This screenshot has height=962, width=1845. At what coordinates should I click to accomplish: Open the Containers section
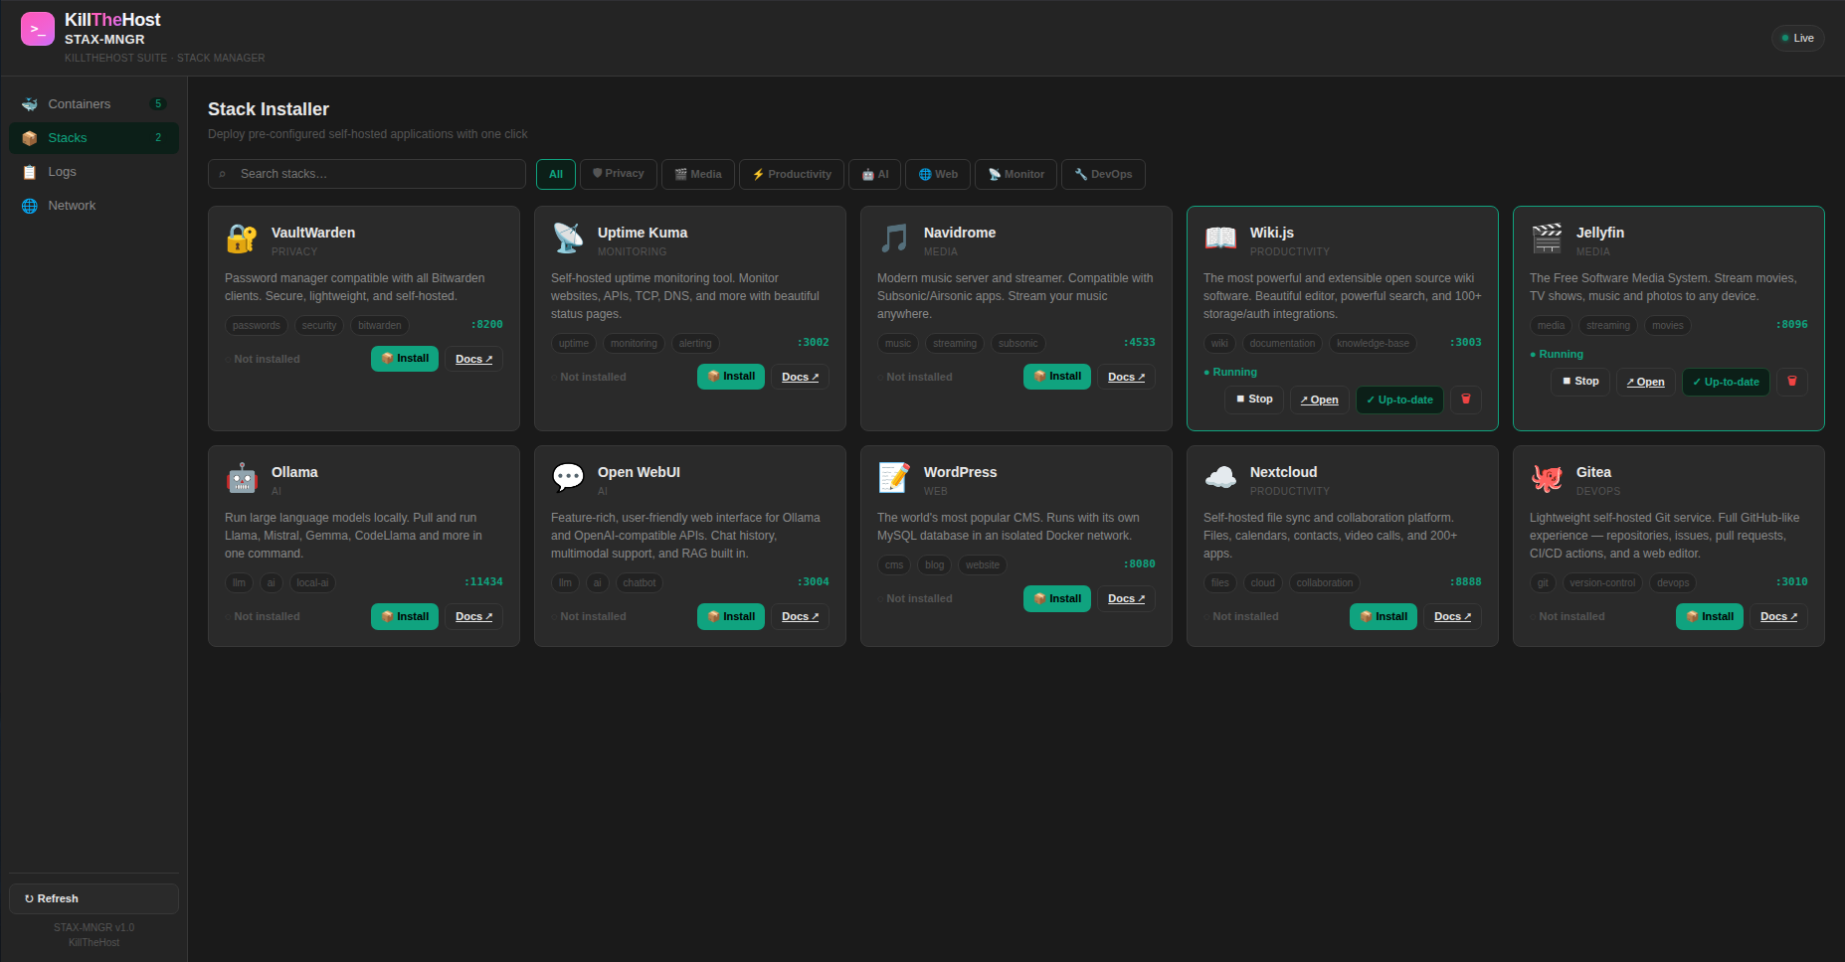pyautogui.click(x=93, y=104)
